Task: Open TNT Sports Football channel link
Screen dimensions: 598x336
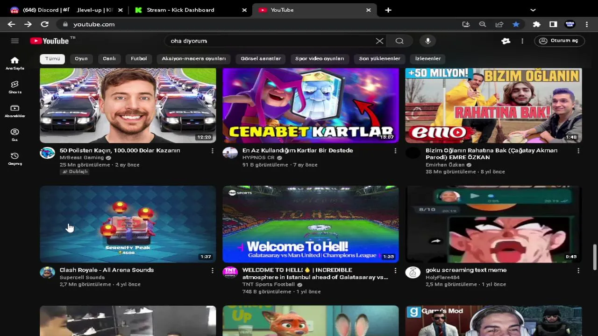Action: pos(269,284)
